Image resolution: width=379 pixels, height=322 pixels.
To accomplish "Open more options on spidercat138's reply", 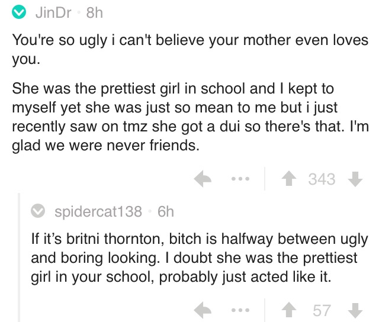I will tap(240, 310).
